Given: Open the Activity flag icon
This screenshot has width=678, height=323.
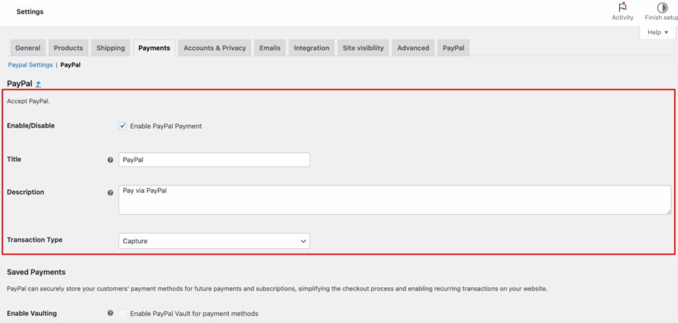Looking at the screenshot, I should [622, 7].
